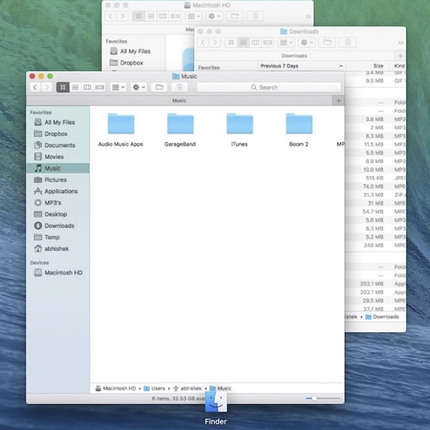Sort by the Size column header

369,66
